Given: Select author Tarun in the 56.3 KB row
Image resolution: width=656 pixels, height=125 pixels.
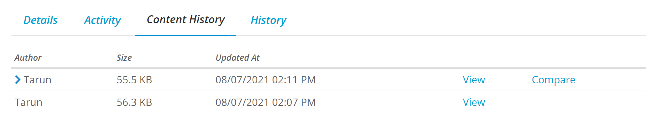Looking at the screenshot, I should 29,102.
